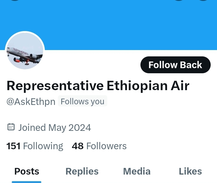Switch to the Replies tab

[82, 171]
